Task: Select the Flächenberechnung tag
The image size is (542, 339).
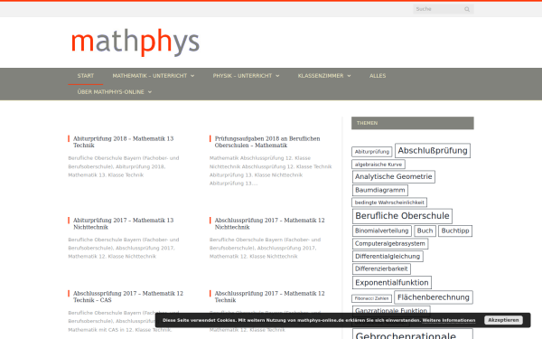Action: [x=434, y=297]
